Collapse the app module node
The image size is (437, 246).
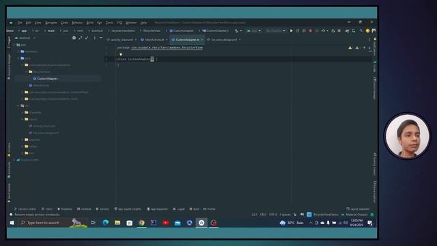click(14, 45)
